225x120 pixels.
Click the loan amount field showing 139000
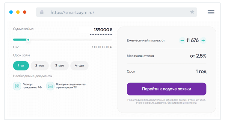101,30
